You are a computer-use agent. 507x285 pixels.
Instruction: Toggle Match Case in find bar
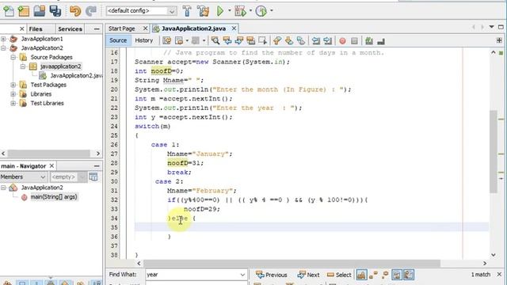[x=361, y=275]
